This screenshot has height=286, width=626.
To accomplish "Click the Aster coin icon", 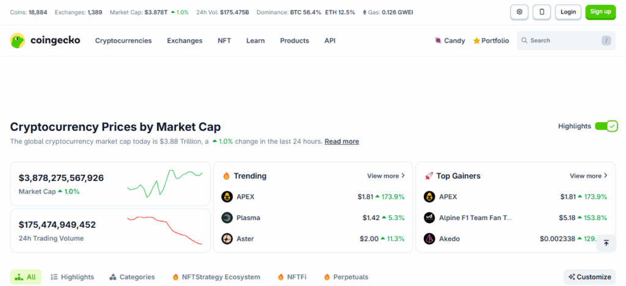I will [227, 238].
